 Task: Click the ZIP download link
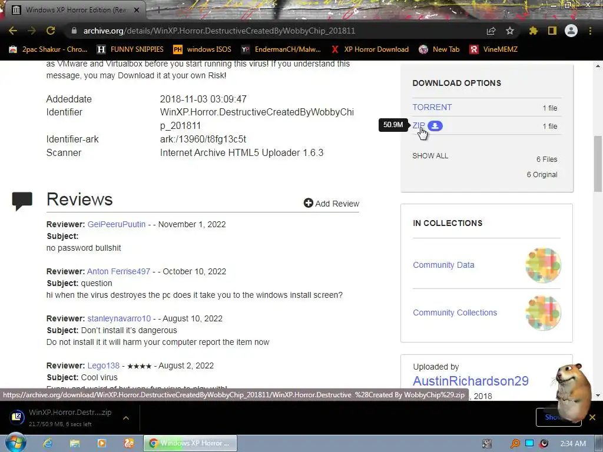click(419, 125)
